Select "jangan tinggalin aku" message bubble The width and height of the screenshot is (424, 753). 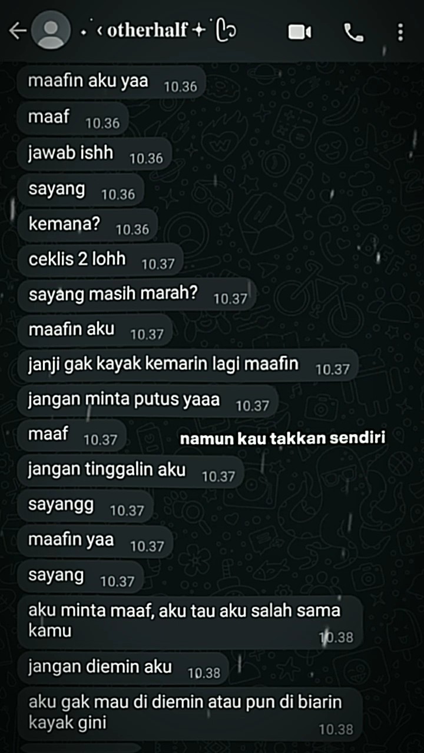point(131,472)
